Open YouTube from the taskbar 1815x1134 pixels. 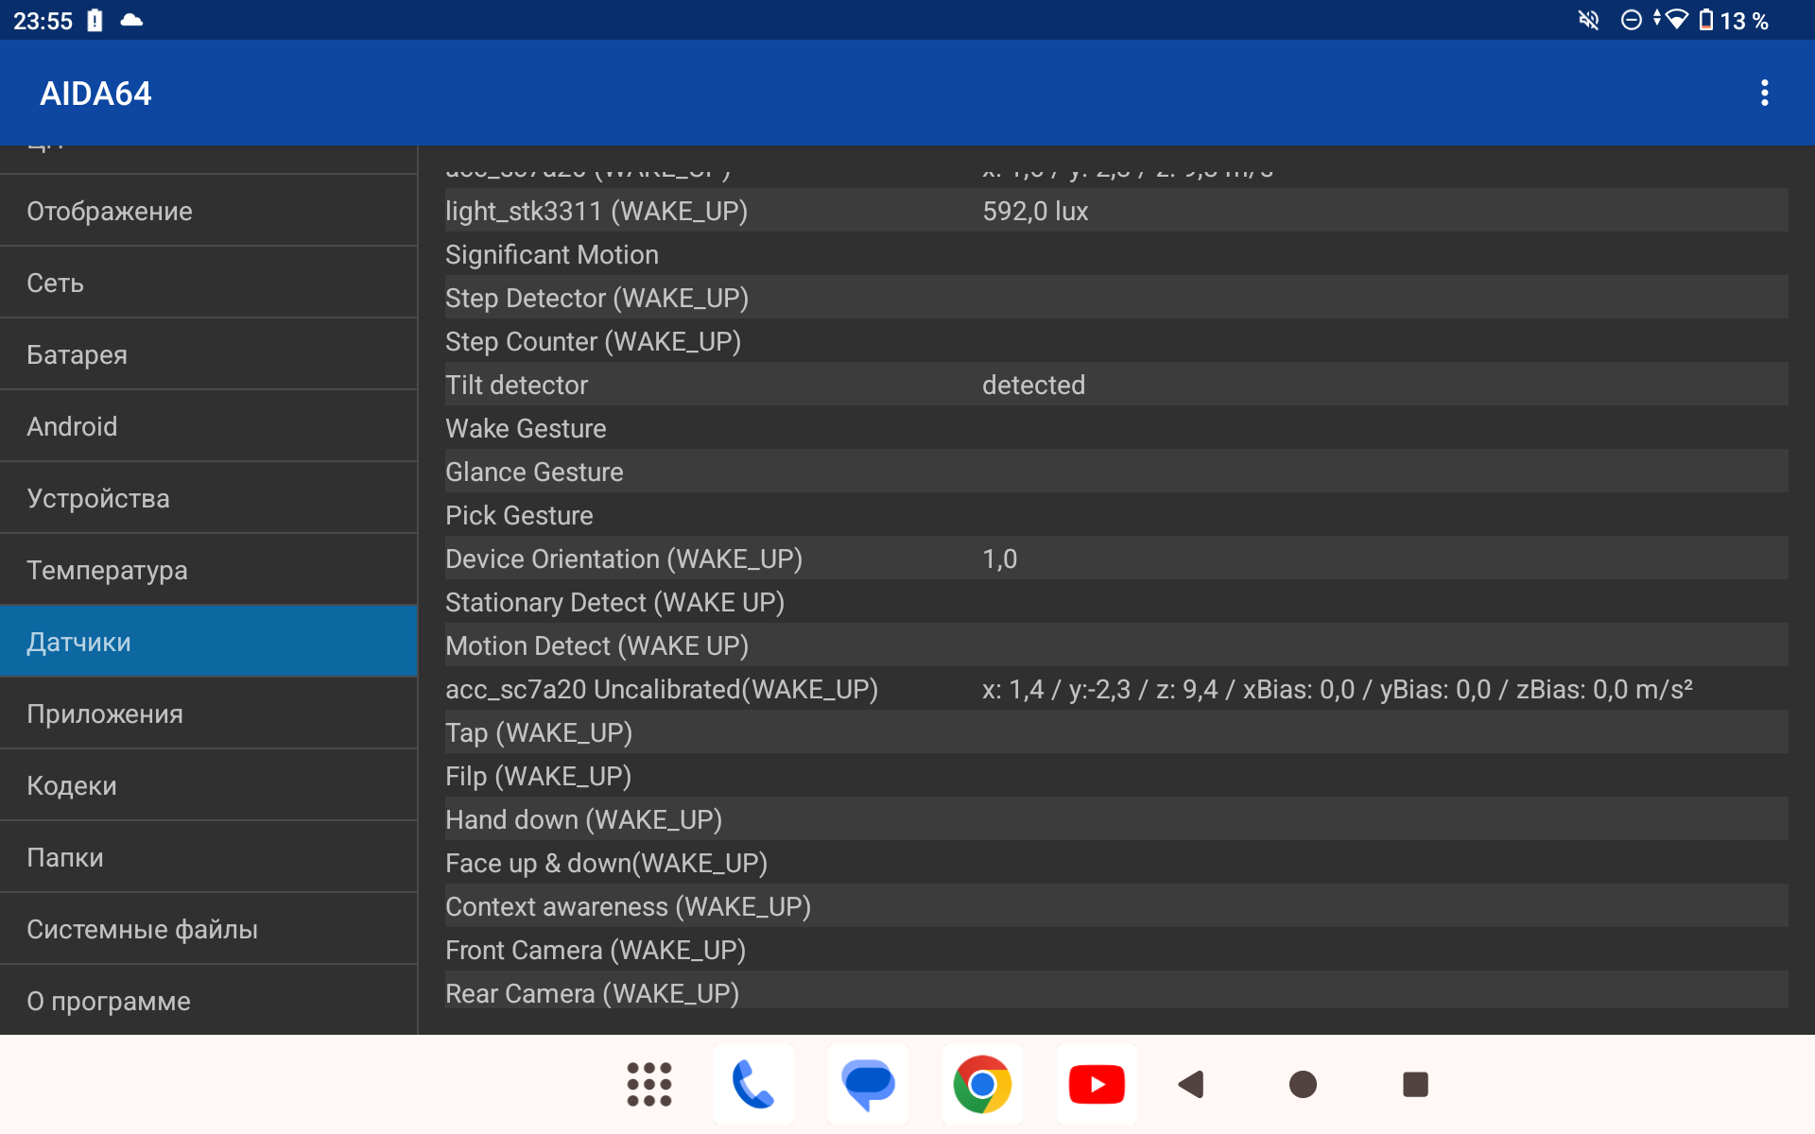(1097, 1084)
